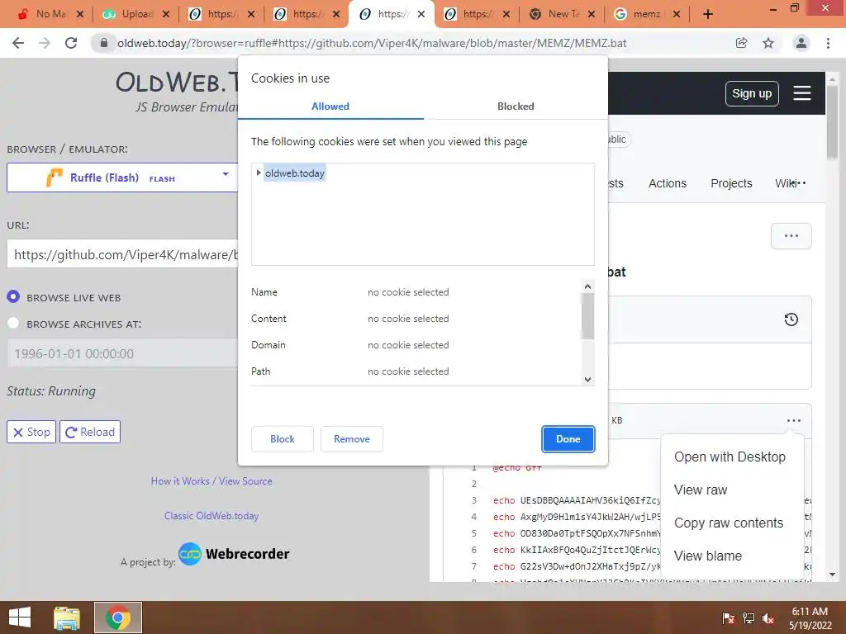Close the 'New Ta' tab

click(x=592, y=15)
